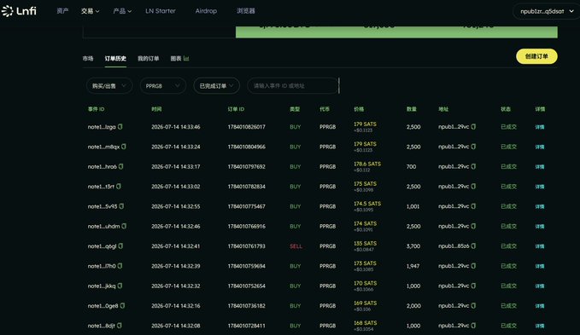View 详情 for order 1784010782834

point(540,187)
